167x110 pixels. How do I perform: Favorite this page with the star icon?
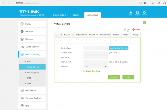point(145,3)
